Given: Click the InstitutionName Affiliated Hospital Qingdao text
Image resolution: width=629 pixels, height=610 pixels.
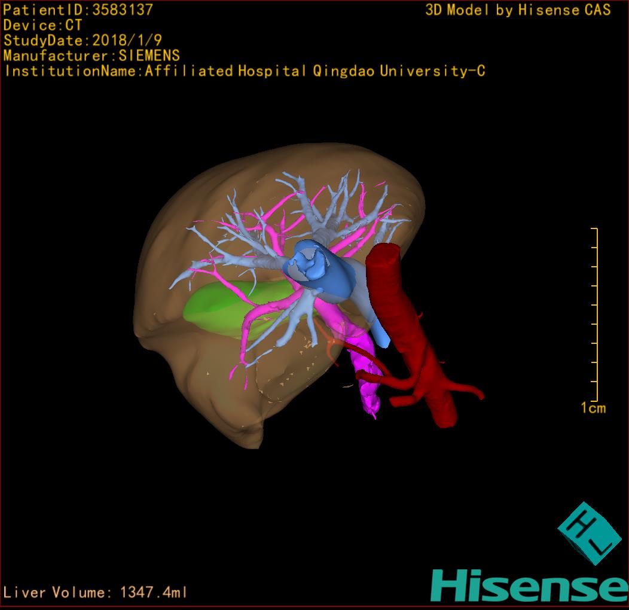Looking at the screenshot, I should [245, 71].
